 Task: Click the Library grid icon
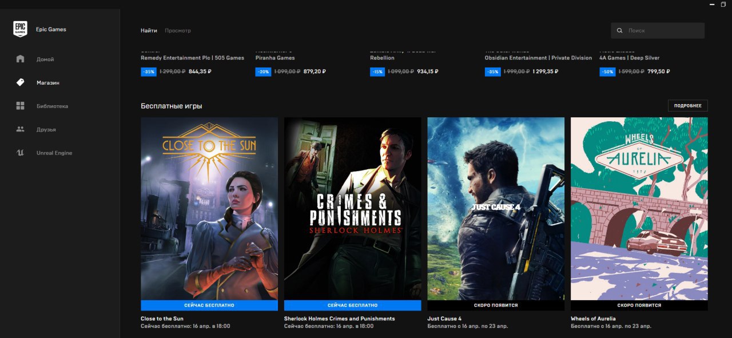pos(21,106)
